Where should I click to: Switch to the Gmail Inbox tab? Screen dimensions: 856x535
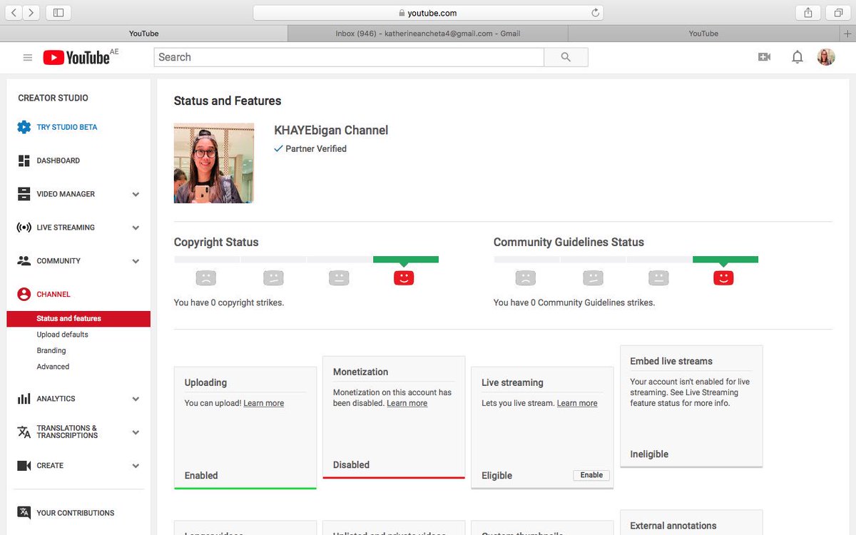[x=427, y=34]
